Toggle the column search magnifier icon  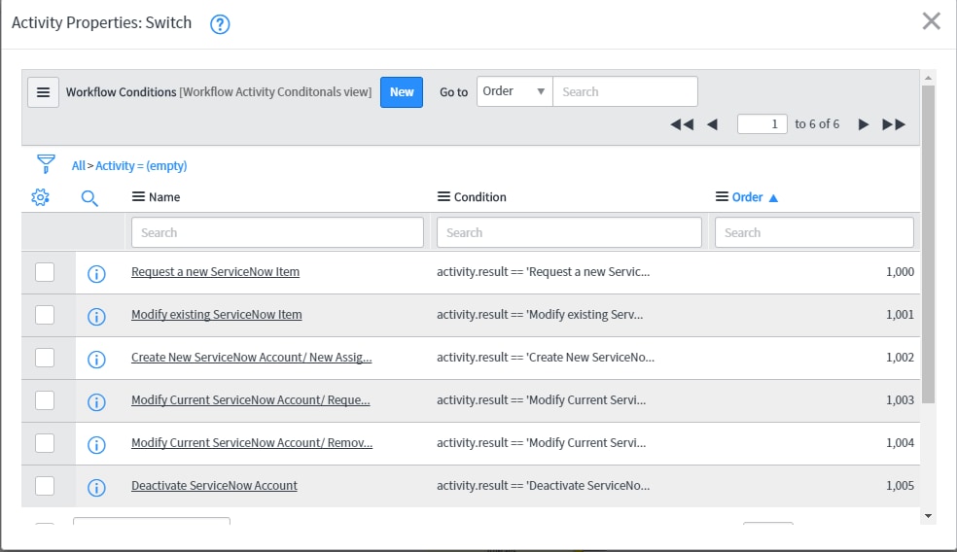pos(89,197)
